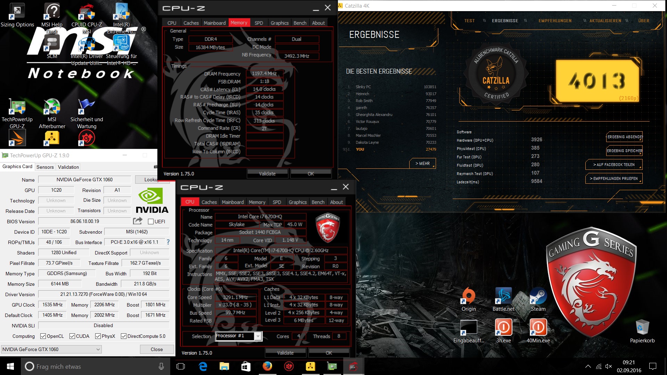
Task: Open the Steam desktop shortcut
Action: 538,300
